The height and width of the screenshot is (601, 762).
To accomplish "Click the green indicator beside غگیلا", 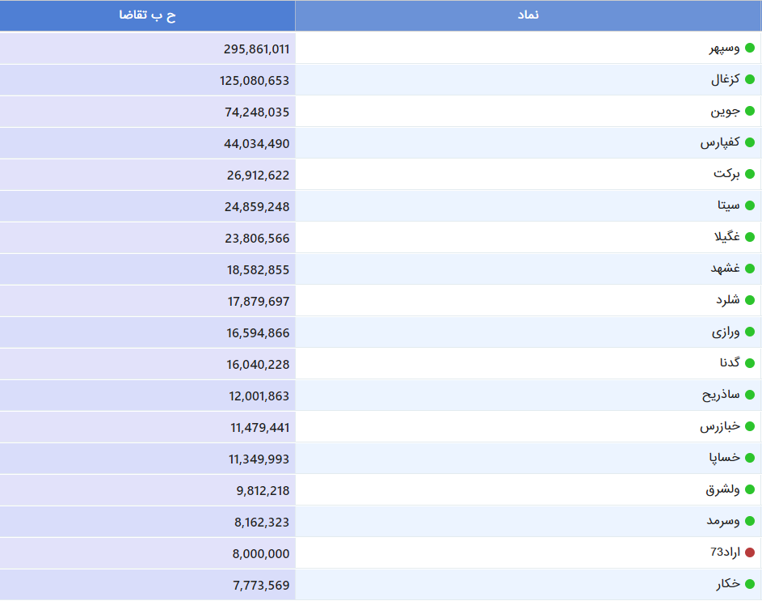I will 750,237.
